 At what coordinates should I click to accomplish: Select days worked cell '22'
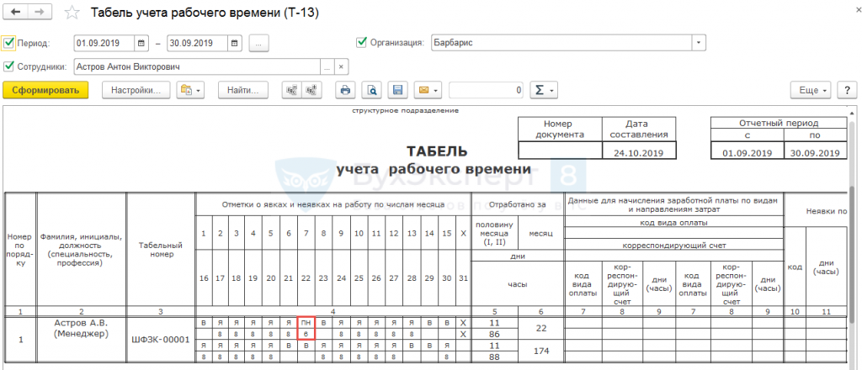541,328
